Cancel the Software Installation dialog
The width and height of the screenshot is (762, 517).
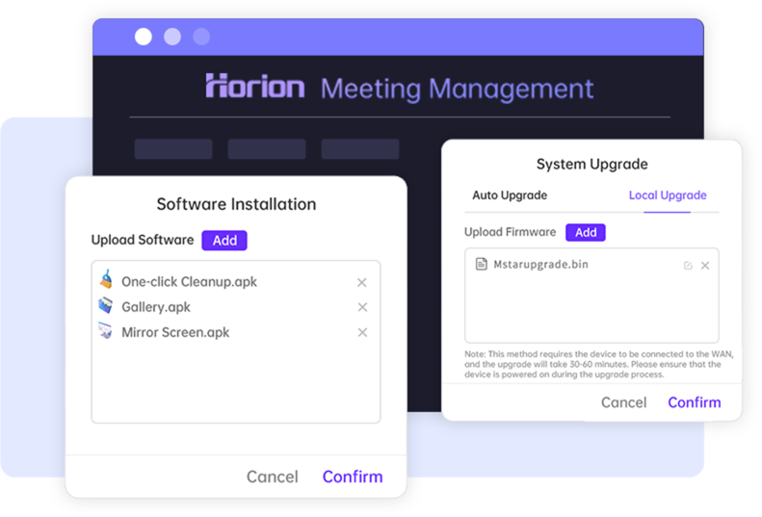click(x=272, y=477)
